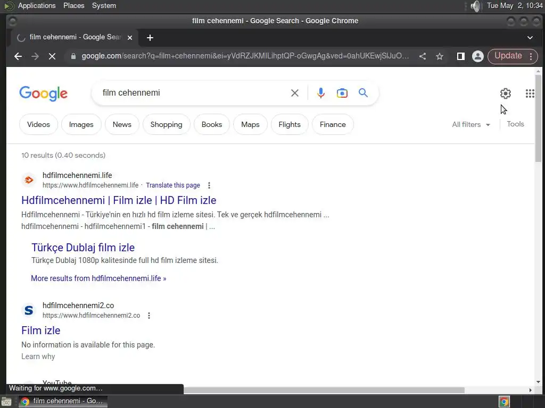Screen dimensions: 545x408
Task: Open the tab search chevron
Action: [x=530, y=38]
